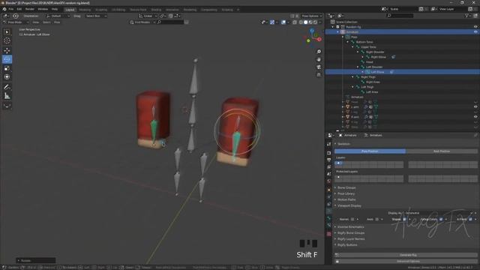Open the Tool properties tab icon
480x270 pixels.
click(x=329, y=144)
